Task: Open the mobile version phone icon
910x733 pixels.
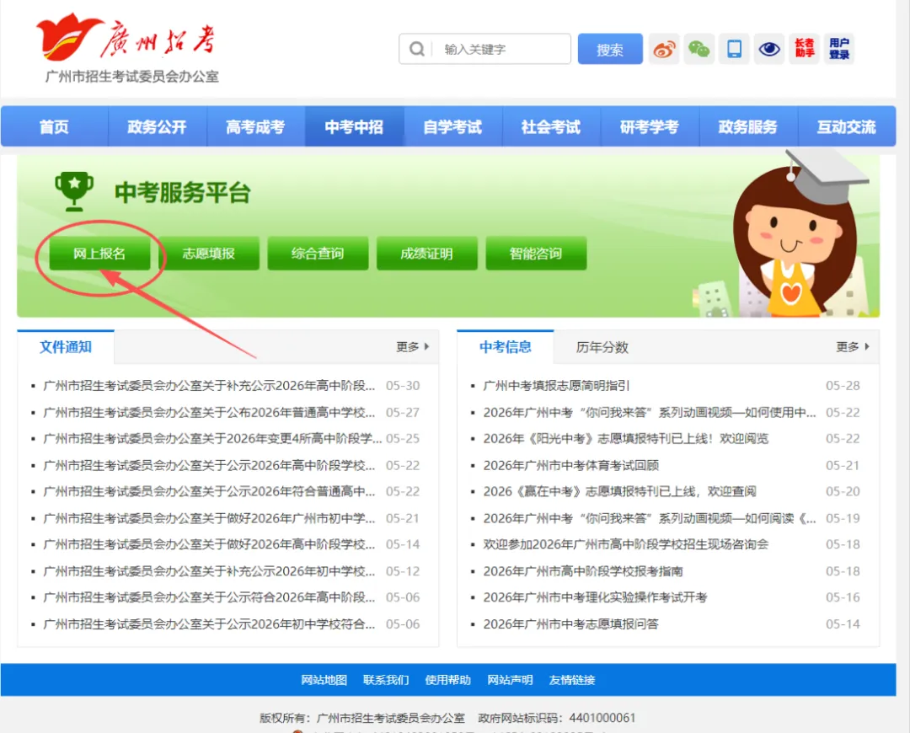Action: 734,49
